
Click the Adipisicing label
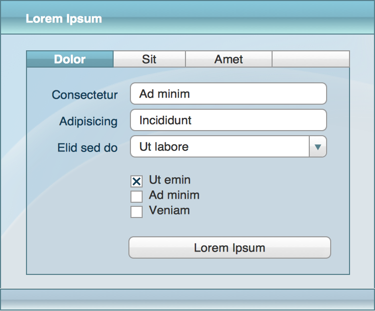click(x=89, y=121)
